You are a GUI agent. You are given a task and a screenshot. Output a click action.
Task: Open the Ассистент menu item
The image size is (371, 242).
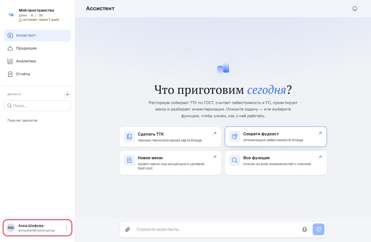point(37,36)
